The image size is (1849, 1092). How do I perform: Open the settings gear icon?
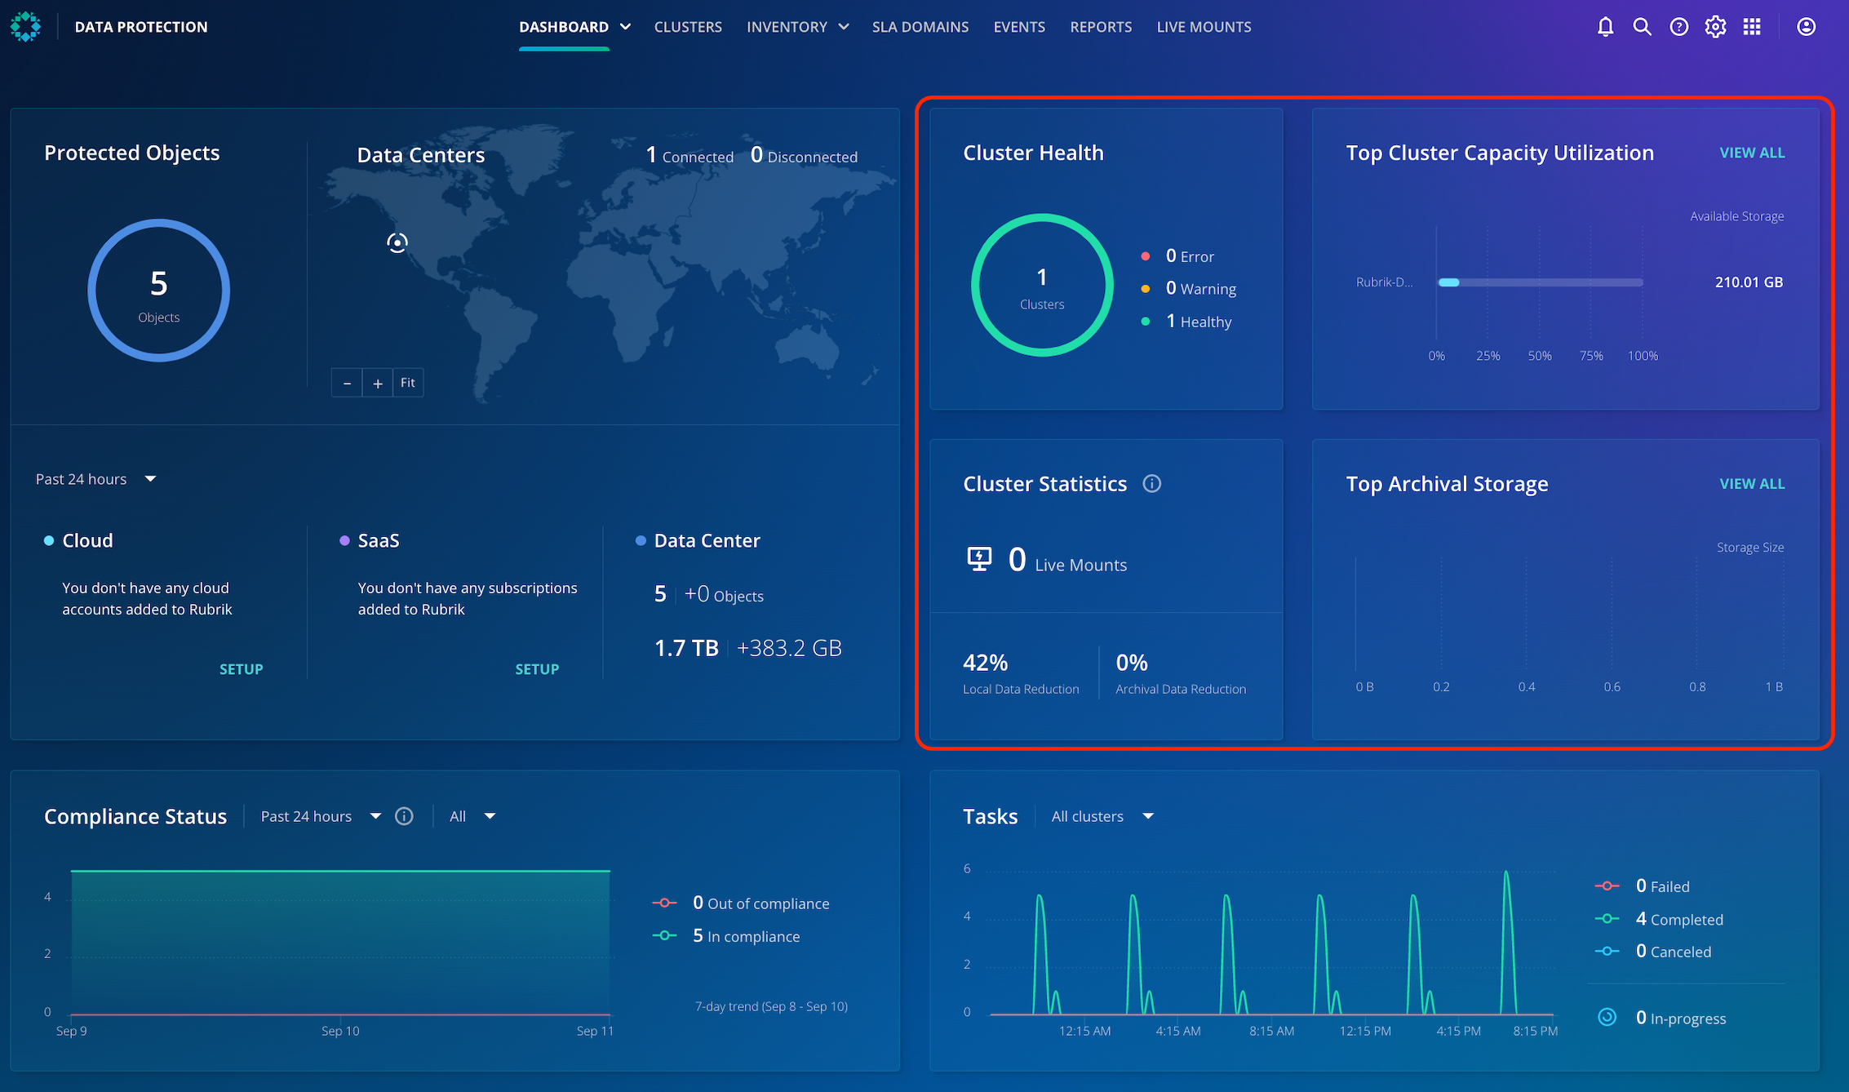click(x=1715, y=27)
